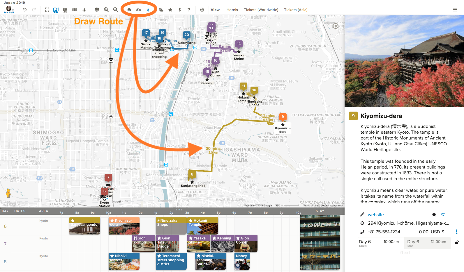Image resolution: width=464 pixels, height=272 pixels.
Task: Click the Tower hotel stay thumbnail
Action: click(320, 242)
